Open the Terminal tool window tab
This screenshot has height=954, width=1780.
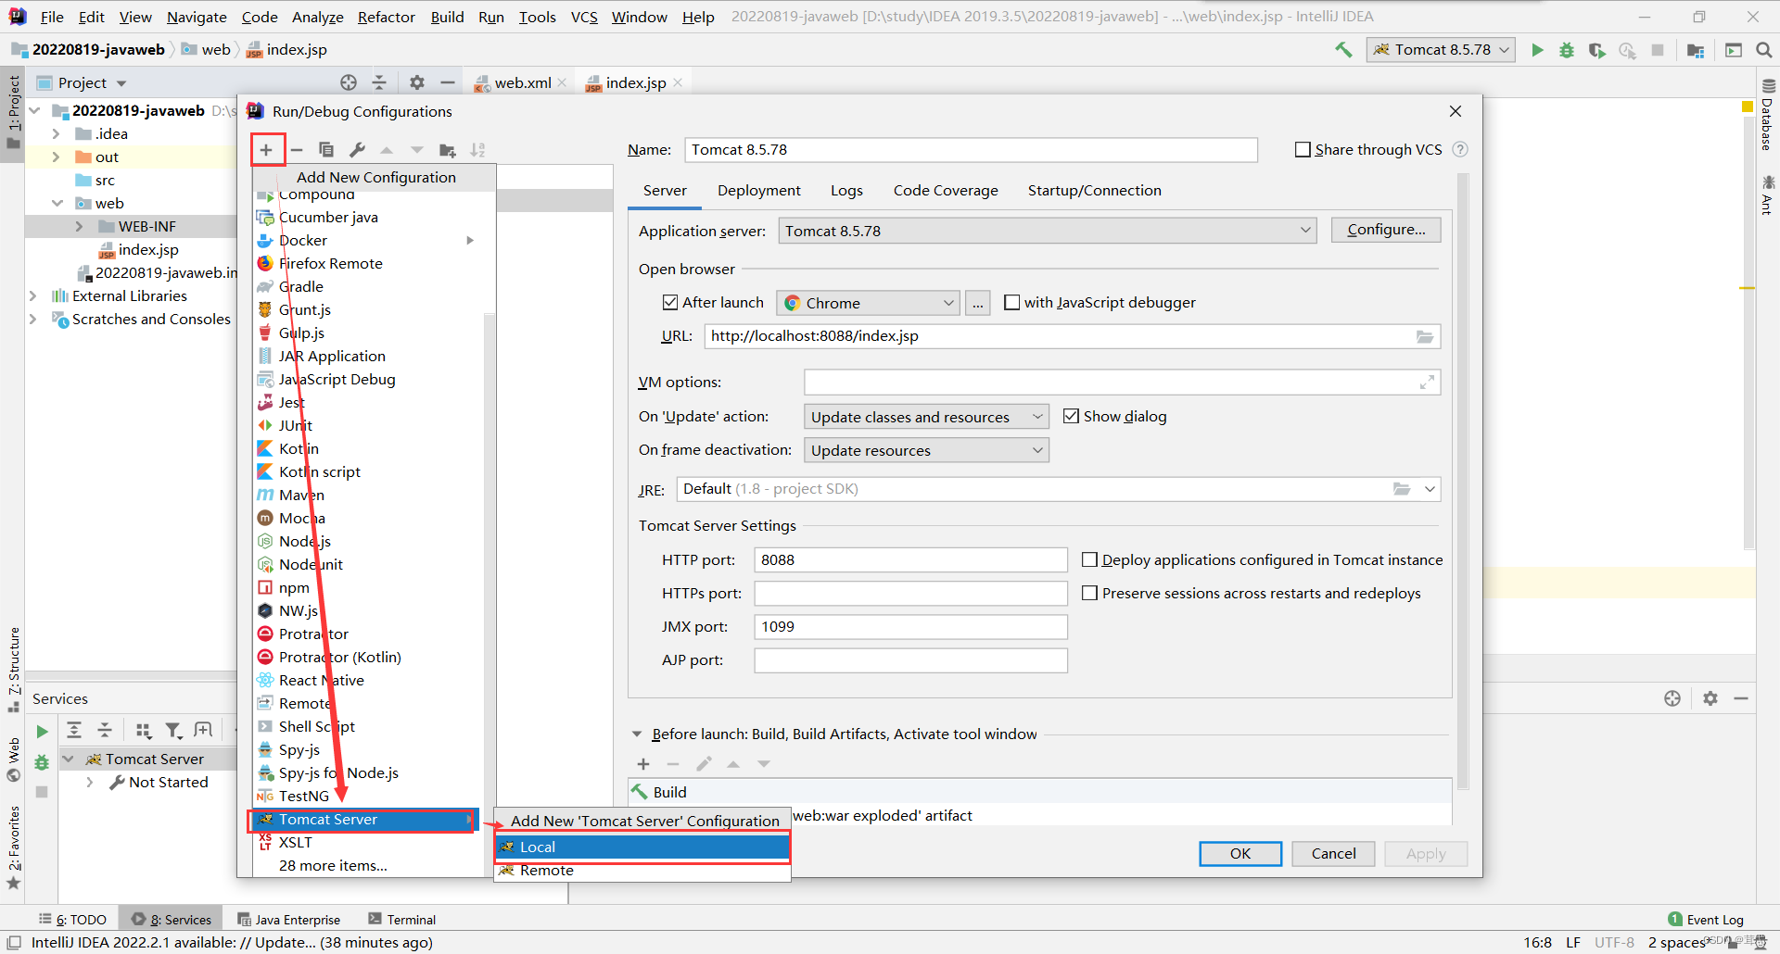(402, 919)
